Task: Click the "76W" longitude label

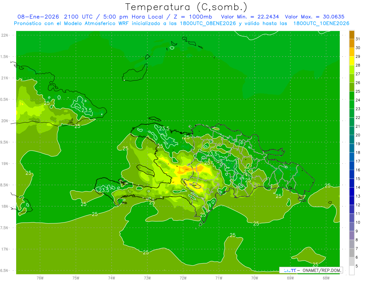Action: pyautogui.click(x=40, y=278)
